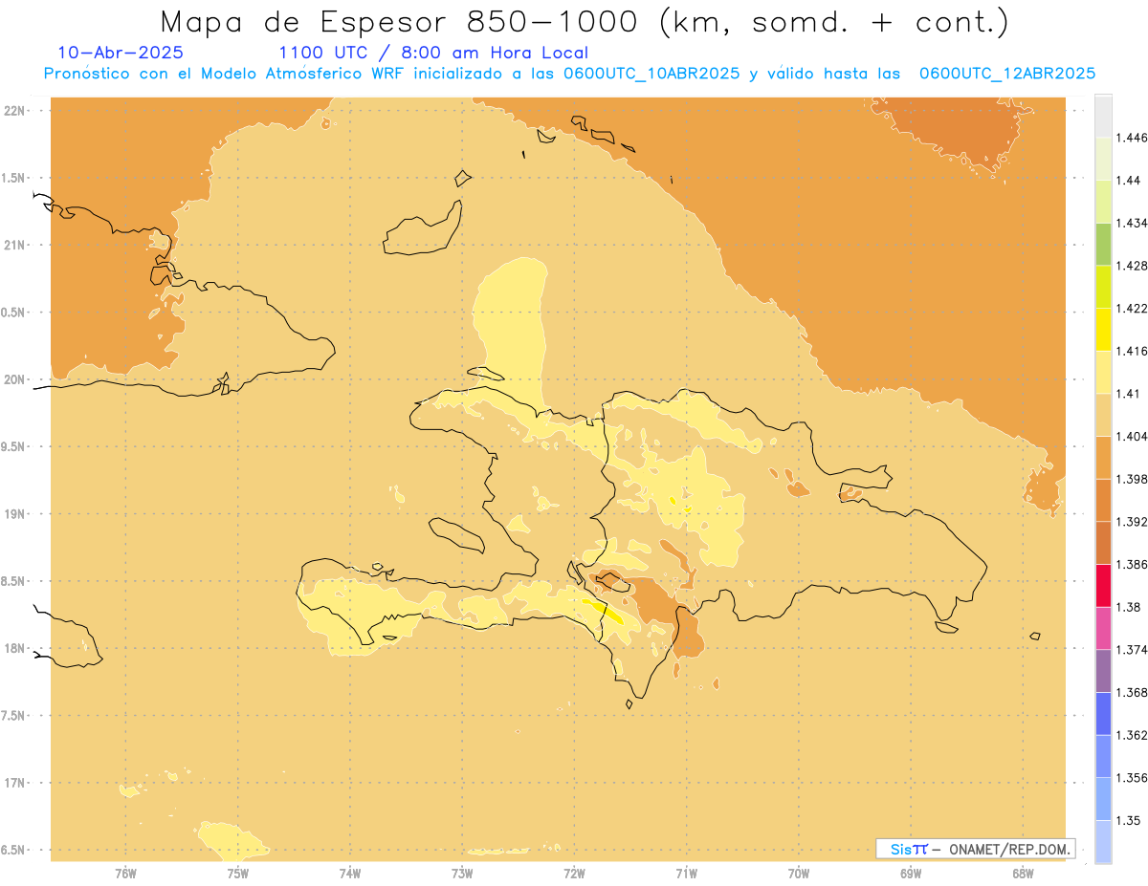Click the longitude label '73W'
1148x886 pixels.
point(462,874)
